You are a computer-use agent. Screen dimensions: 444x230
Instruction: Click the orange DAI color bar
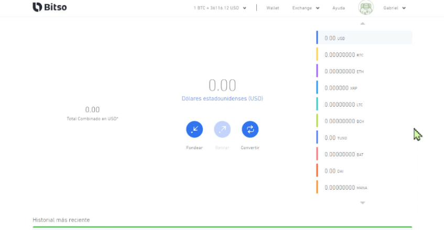pyautogui.click(x=317, y=170)
